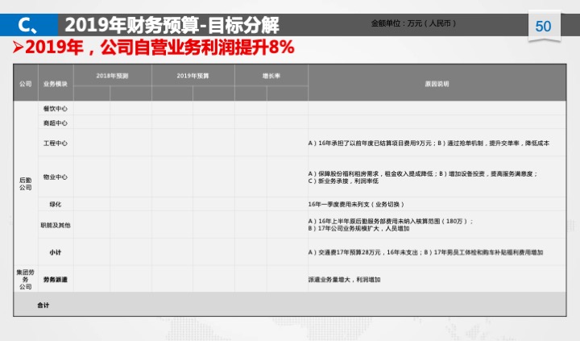Click the blue C、 section label
Image resolution: width=580 pixels, height=341 pixels.
[x=28, y=26]
